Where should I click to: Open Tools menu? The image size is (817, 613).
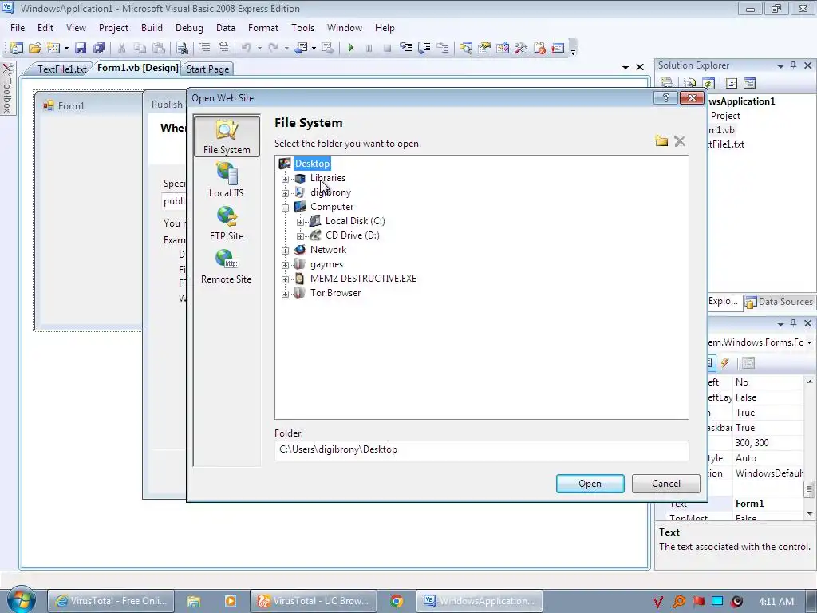click(x=302, y=28)
